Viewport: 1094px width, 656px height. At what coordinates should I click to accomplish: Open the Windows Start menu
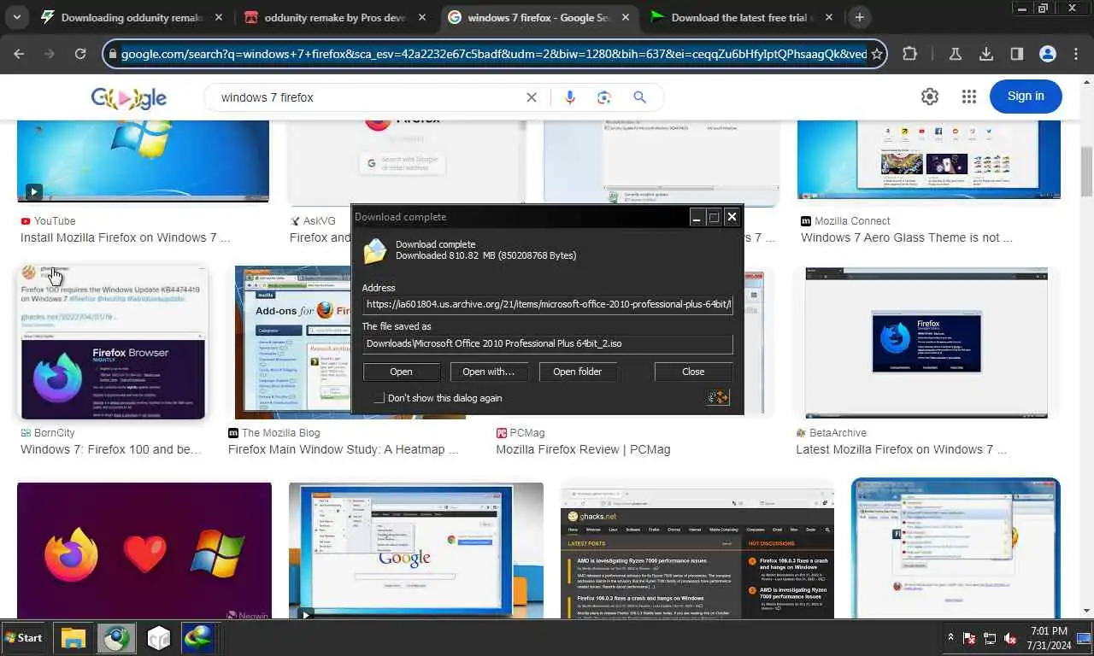[x=24, y=638]
